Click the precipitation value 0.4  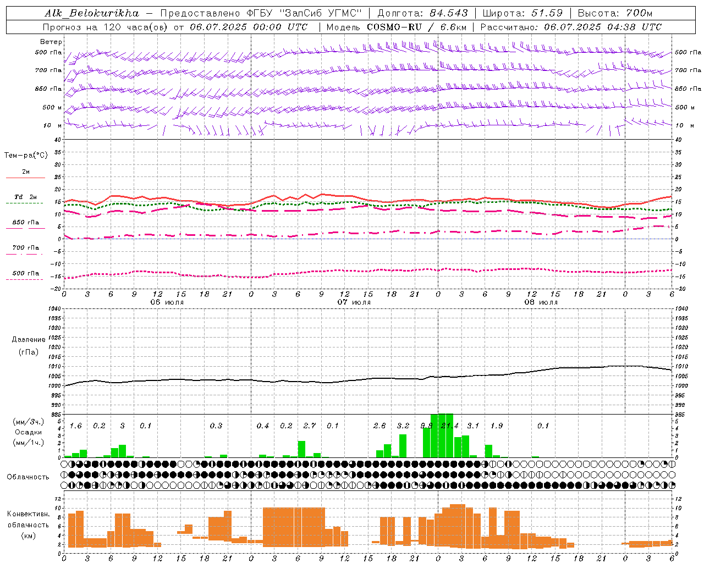coord(263,426)
